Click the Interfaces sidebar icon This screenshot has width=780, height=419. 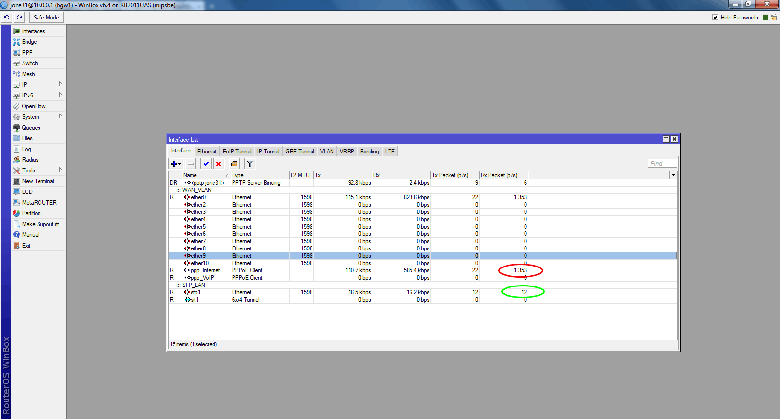tap(17, 31)
